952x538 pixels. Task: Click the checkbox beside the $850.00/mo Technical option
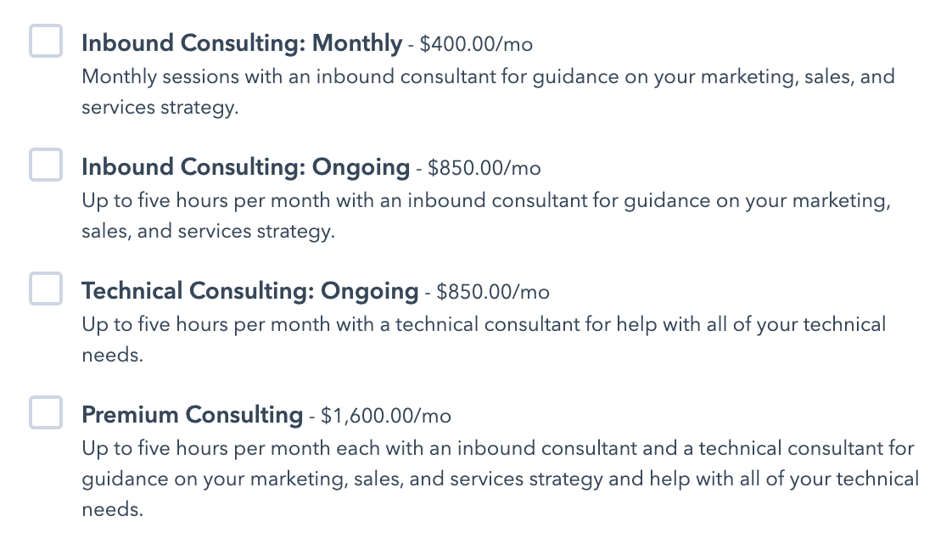tap(46, 289)
